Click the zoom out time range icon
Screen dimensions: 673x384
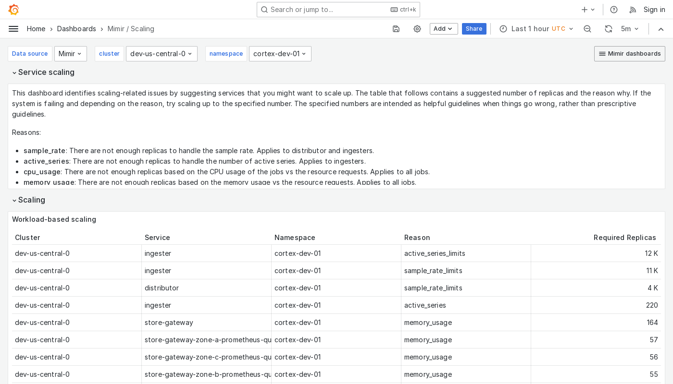coord(587,29)
